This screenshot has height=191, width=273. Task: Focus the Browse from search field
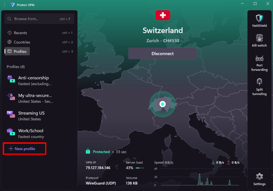[x=39, y=19]
